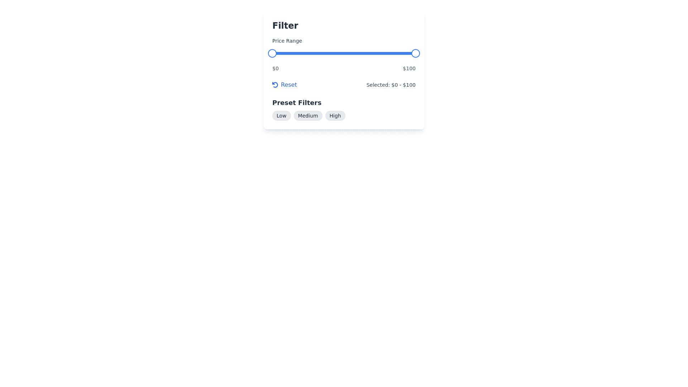The width and height of the screenshot is (688, 387).
Task: Click the Filter heading title
Action: tap(285, 25)
